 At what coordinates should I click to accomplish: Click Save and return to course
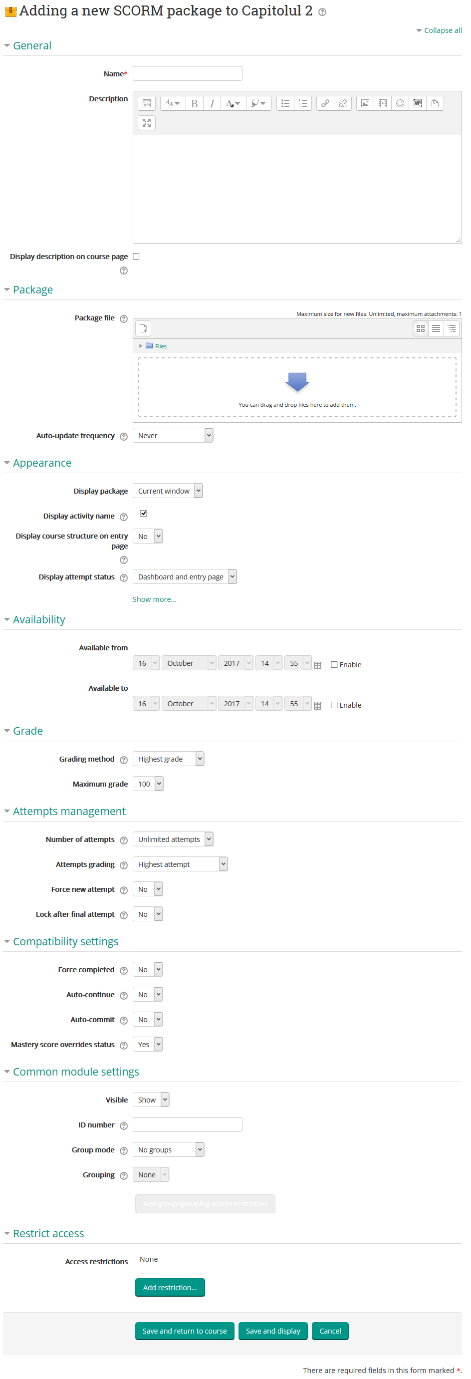click(185, 1331)
